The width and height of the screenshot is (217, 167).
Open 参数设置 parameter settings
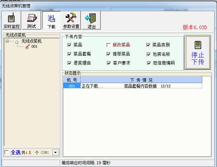tap(71, 20)
